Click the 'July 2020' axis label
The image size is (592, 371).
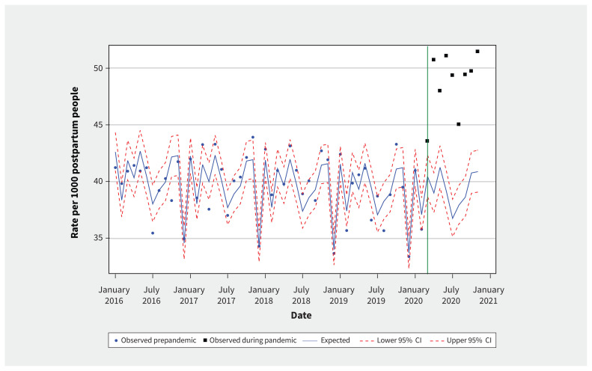pyautogui.click(x=451, y=295)
